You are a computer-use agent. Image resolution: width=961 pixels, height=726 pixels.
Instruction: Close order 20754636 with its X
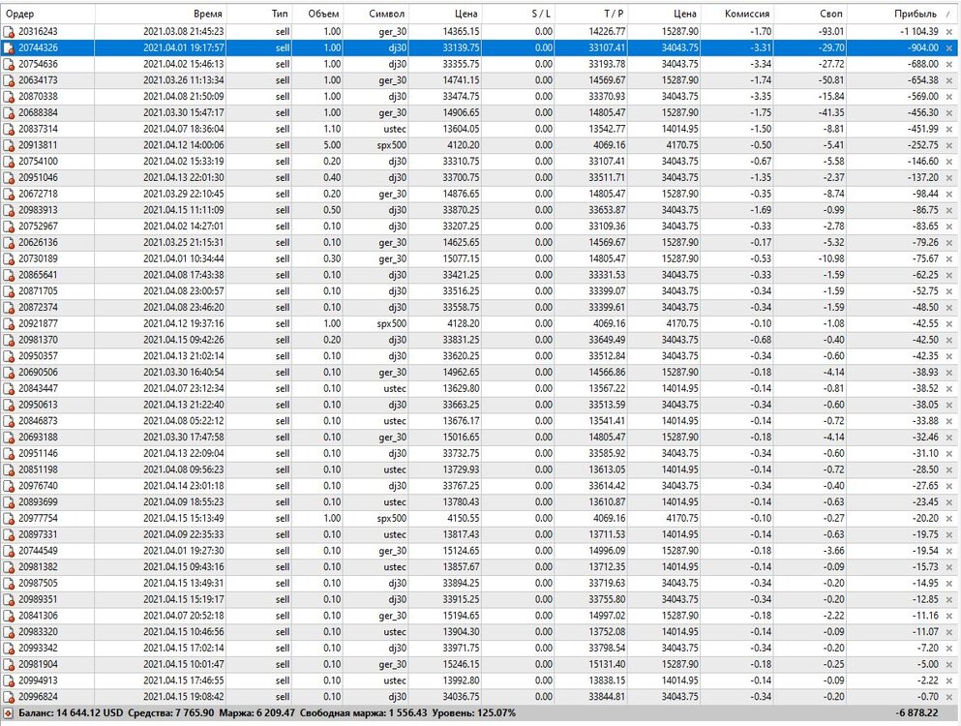coord(949,65)
